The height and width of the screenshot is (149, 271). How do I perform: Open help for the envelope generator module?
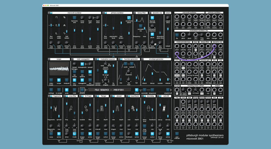coord(143,59)
